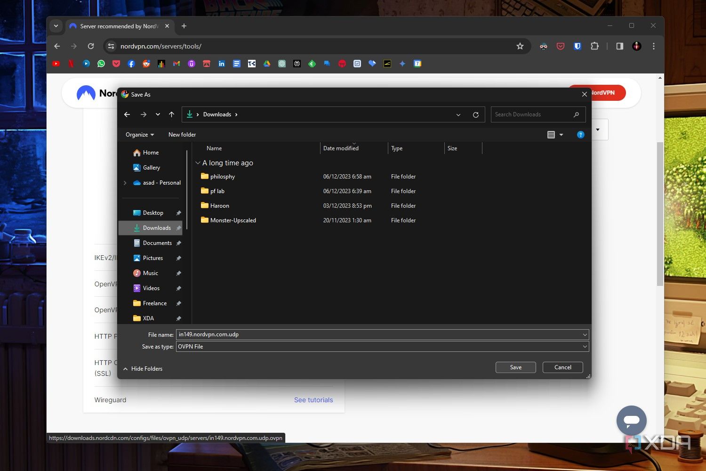
Task: Collapse the 'A long time ago' group
Action: [198, 162]
